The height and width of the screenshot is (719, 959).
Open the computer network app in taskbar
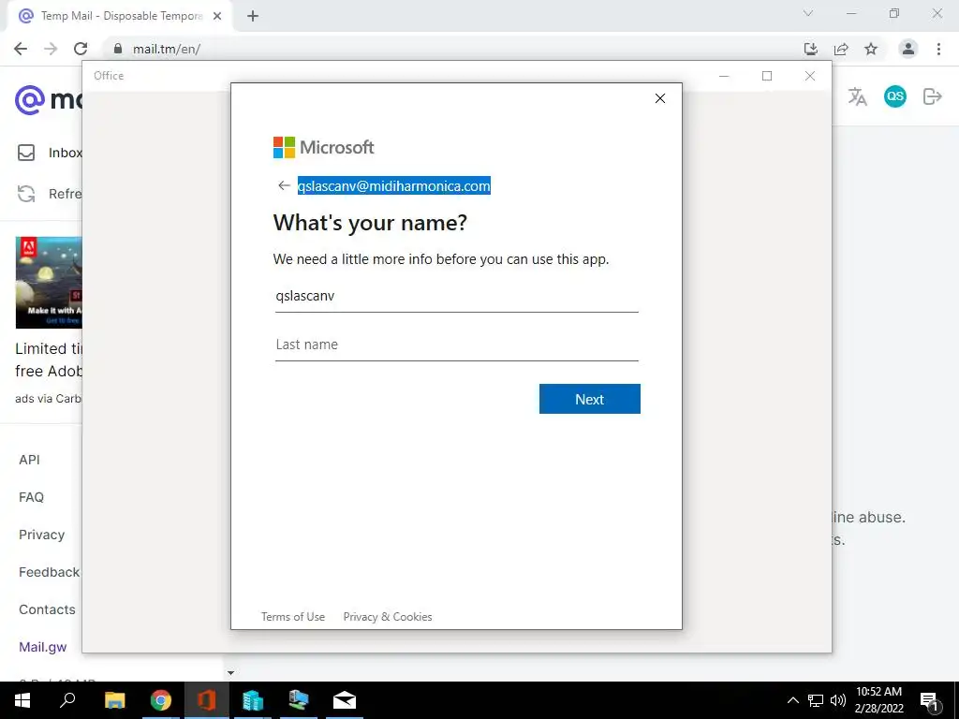[299, 700]
